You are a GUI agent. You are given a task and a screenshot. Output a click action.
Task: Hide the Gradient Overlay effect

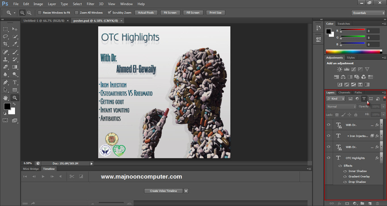tap(345, 177)
